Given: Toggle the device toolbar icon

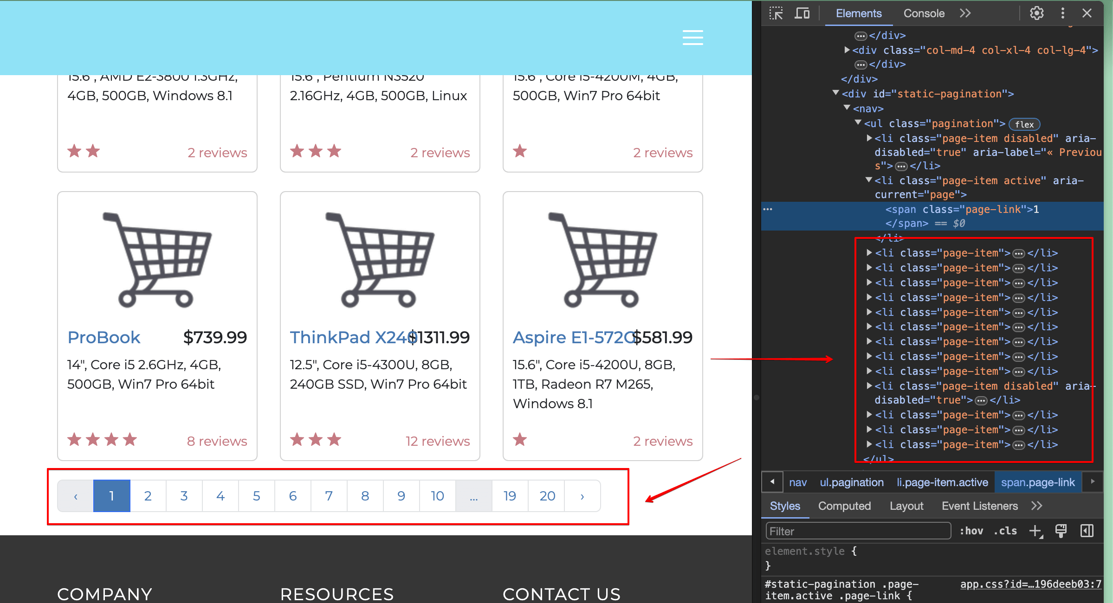Looking at the screenshot, I should point(802,13).
